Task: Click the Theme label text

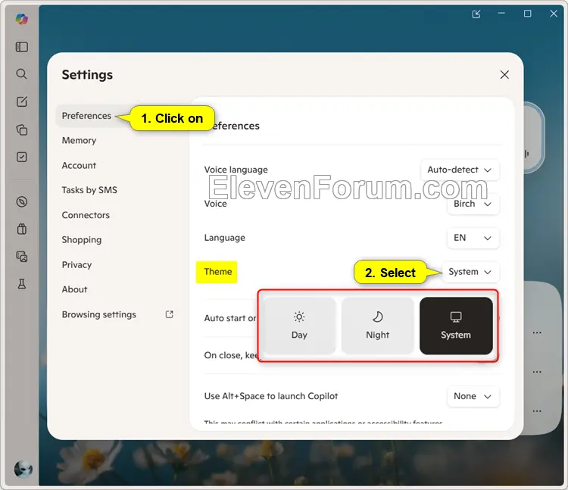Action: point(218,272)
